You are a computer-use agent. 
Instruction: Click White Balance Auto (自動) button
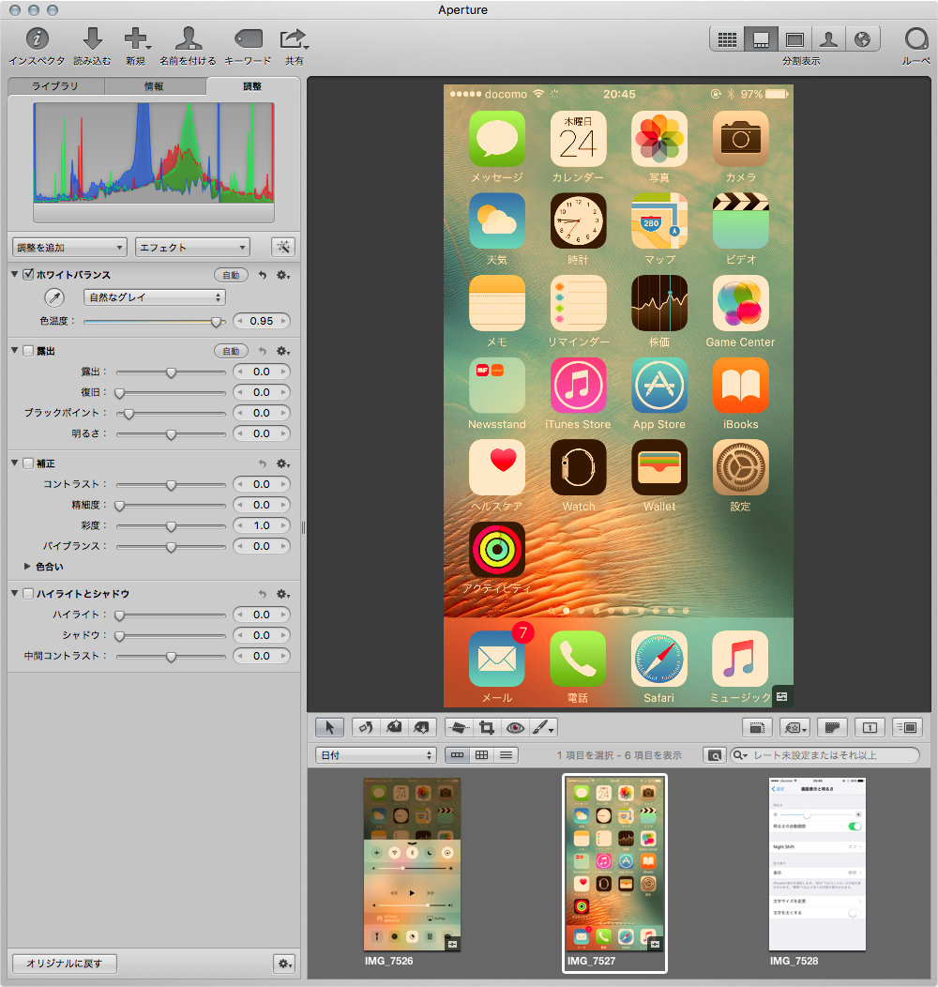[x=231, y=275]
